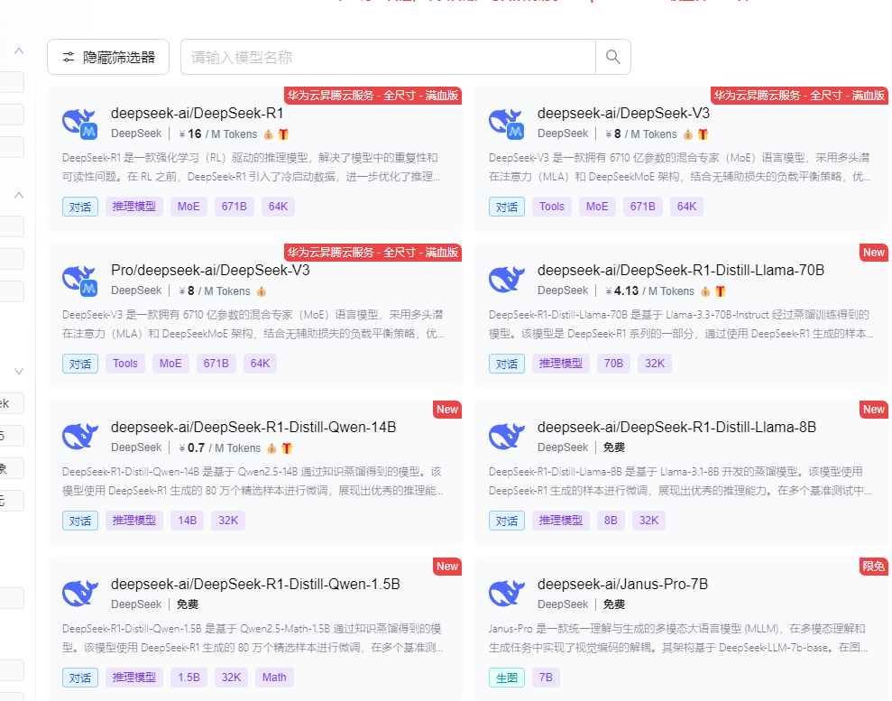Click the 限免 badge on Janus-Pro-7B card
This screenshot has height=701, width=892.
click(874, 567)
